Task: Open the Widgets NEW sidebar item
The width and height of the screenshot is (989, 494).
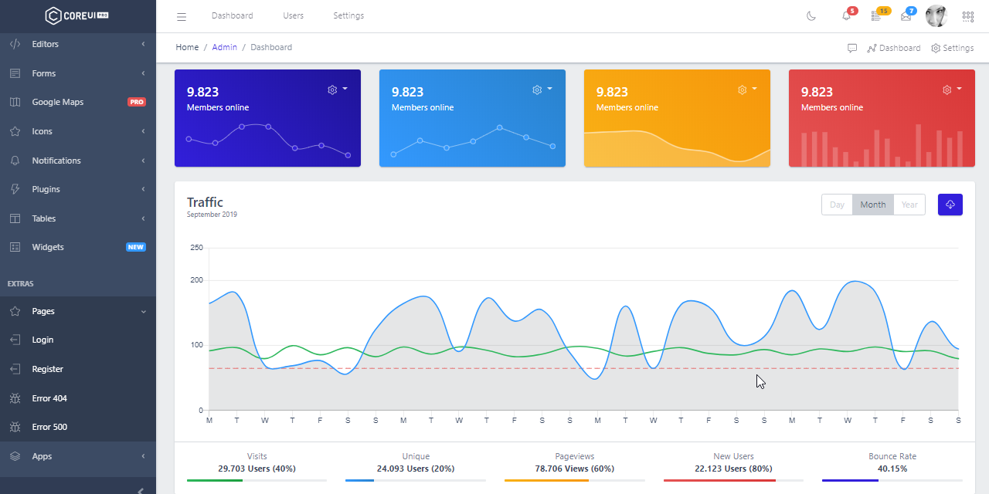Action: point(78,247)
